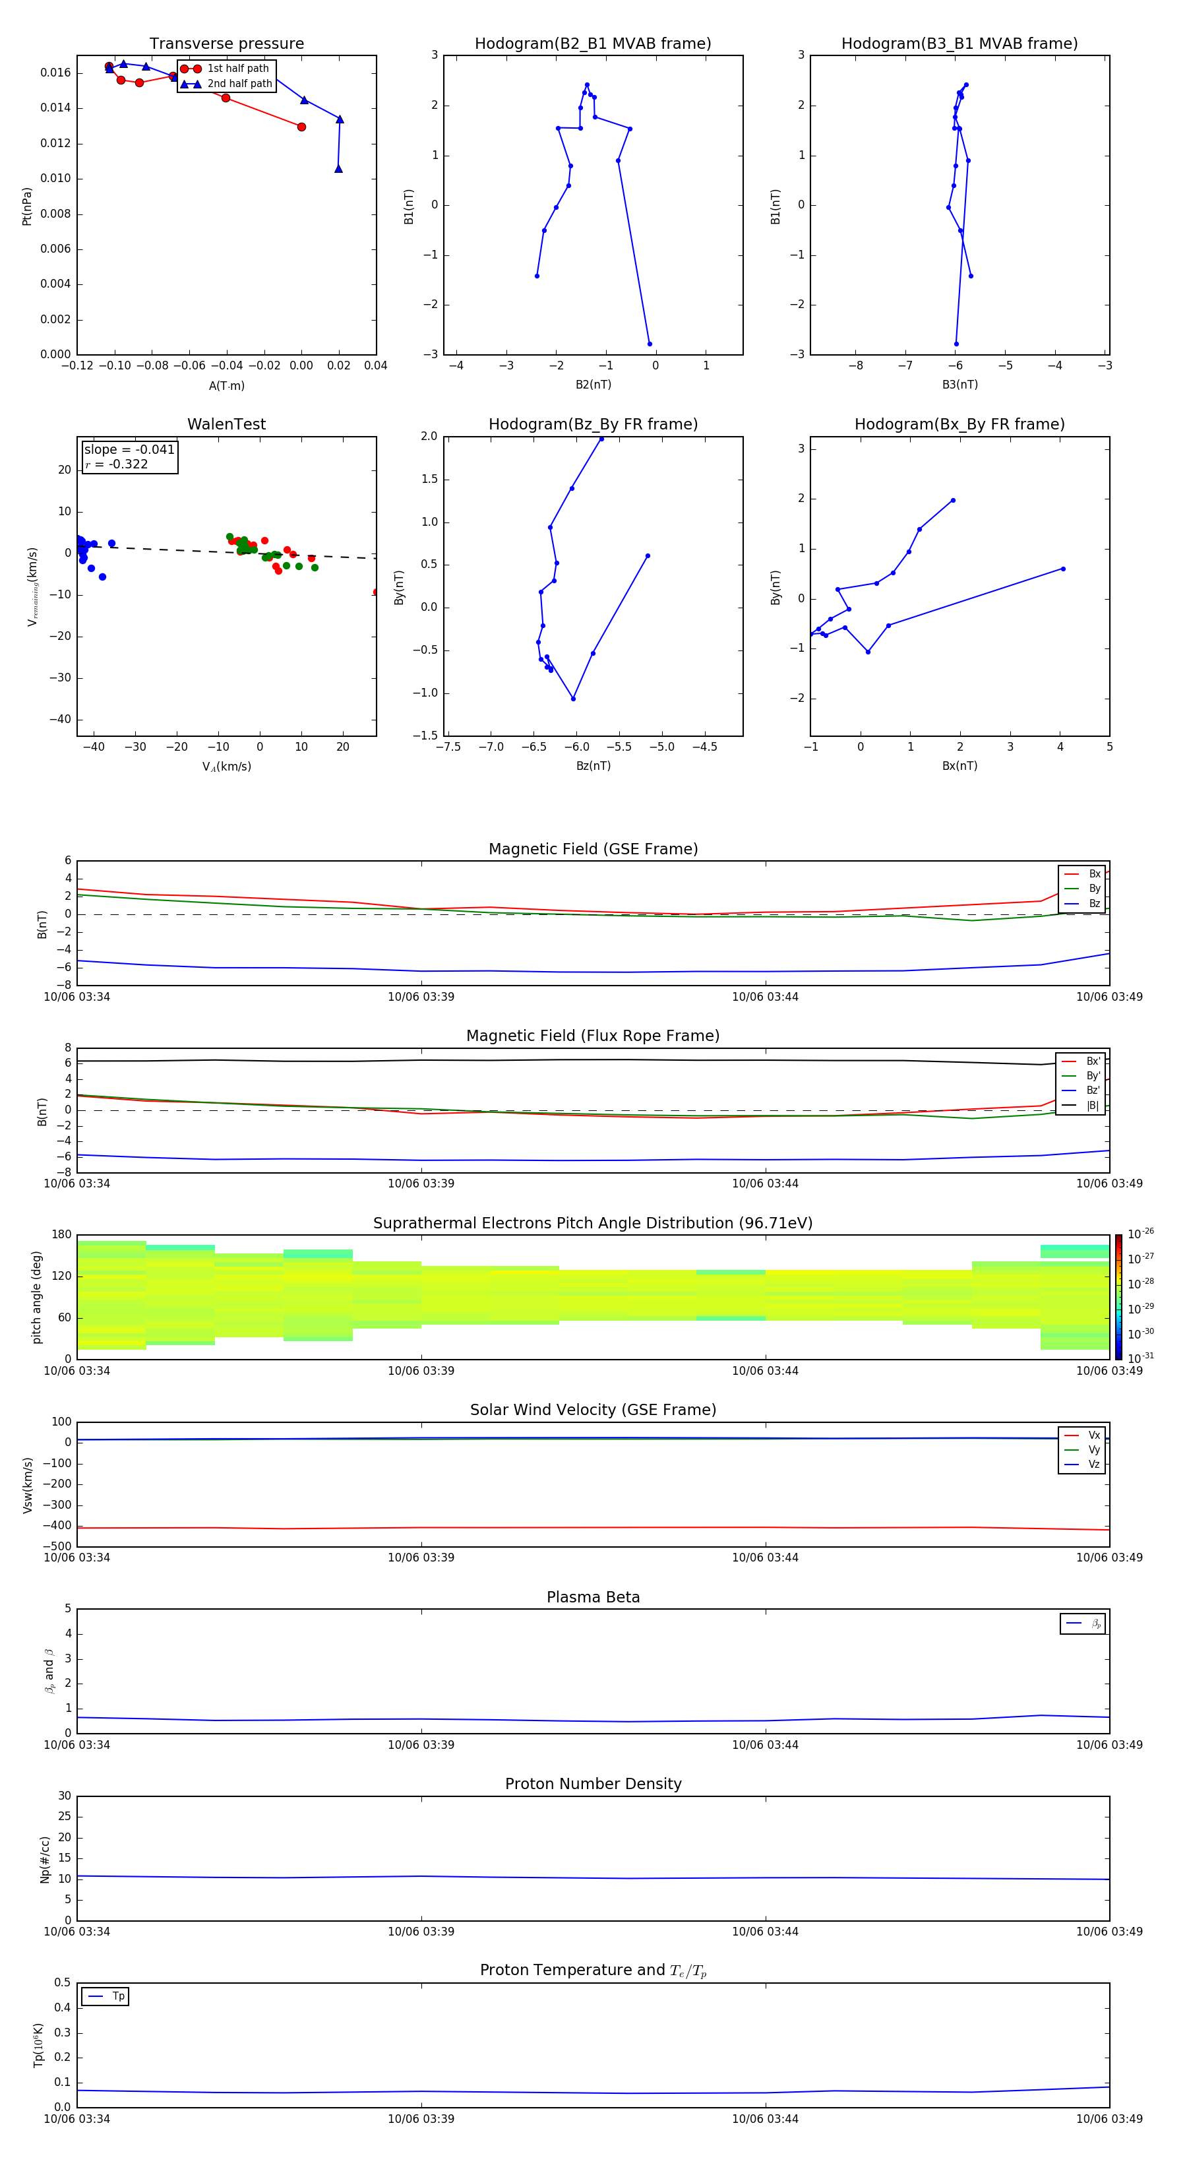
Task: Click the Vx entry in velocity legend
Action: 1082,1435
